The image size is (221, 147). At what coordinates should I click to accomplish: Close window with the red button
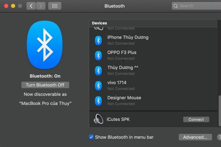[x=6, y=6]
